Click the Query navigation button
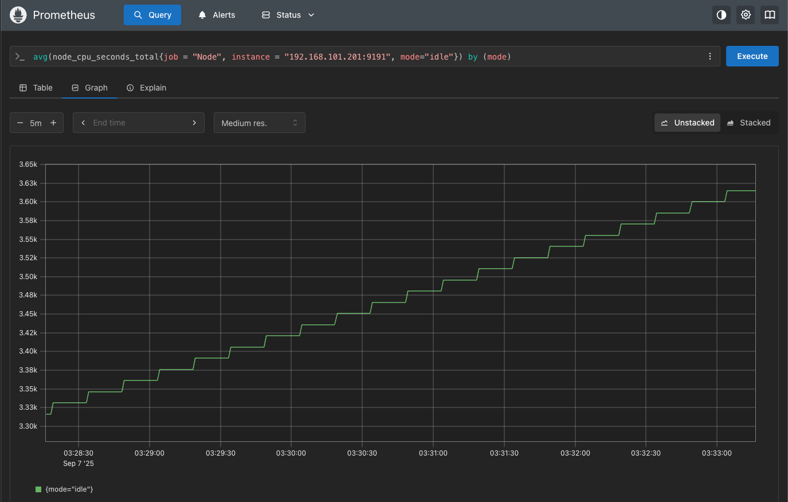This screenshot has height=502, width=788. click(x=152, y=15)
